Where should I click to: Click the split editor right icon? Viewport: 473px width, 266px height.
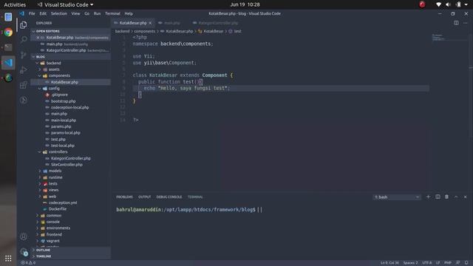[456, 23]
